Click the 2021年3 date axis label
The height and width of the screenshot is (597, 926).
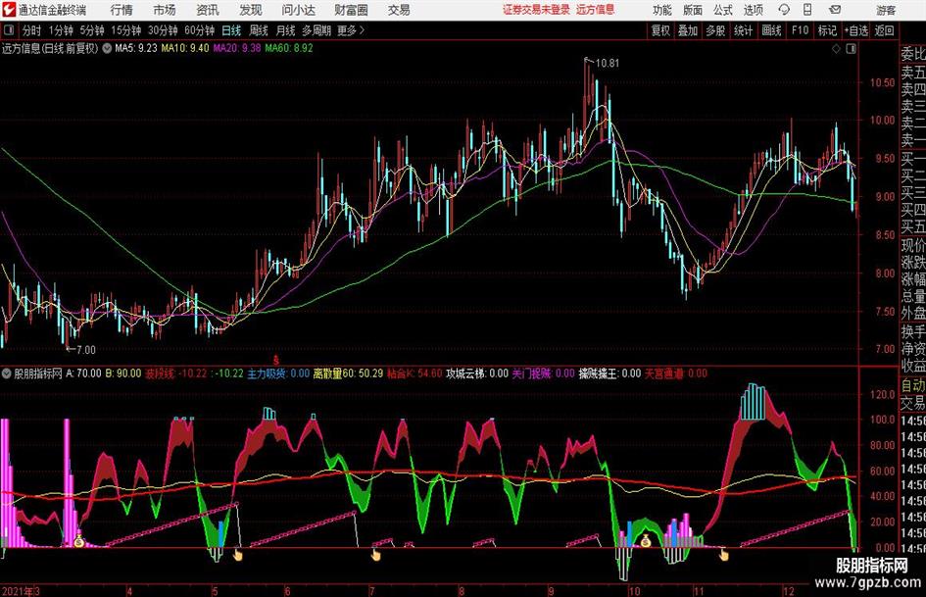21,591
